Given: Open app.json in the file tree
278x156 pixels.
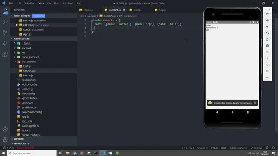Looking at the screenshot, I should coord(26,121).
